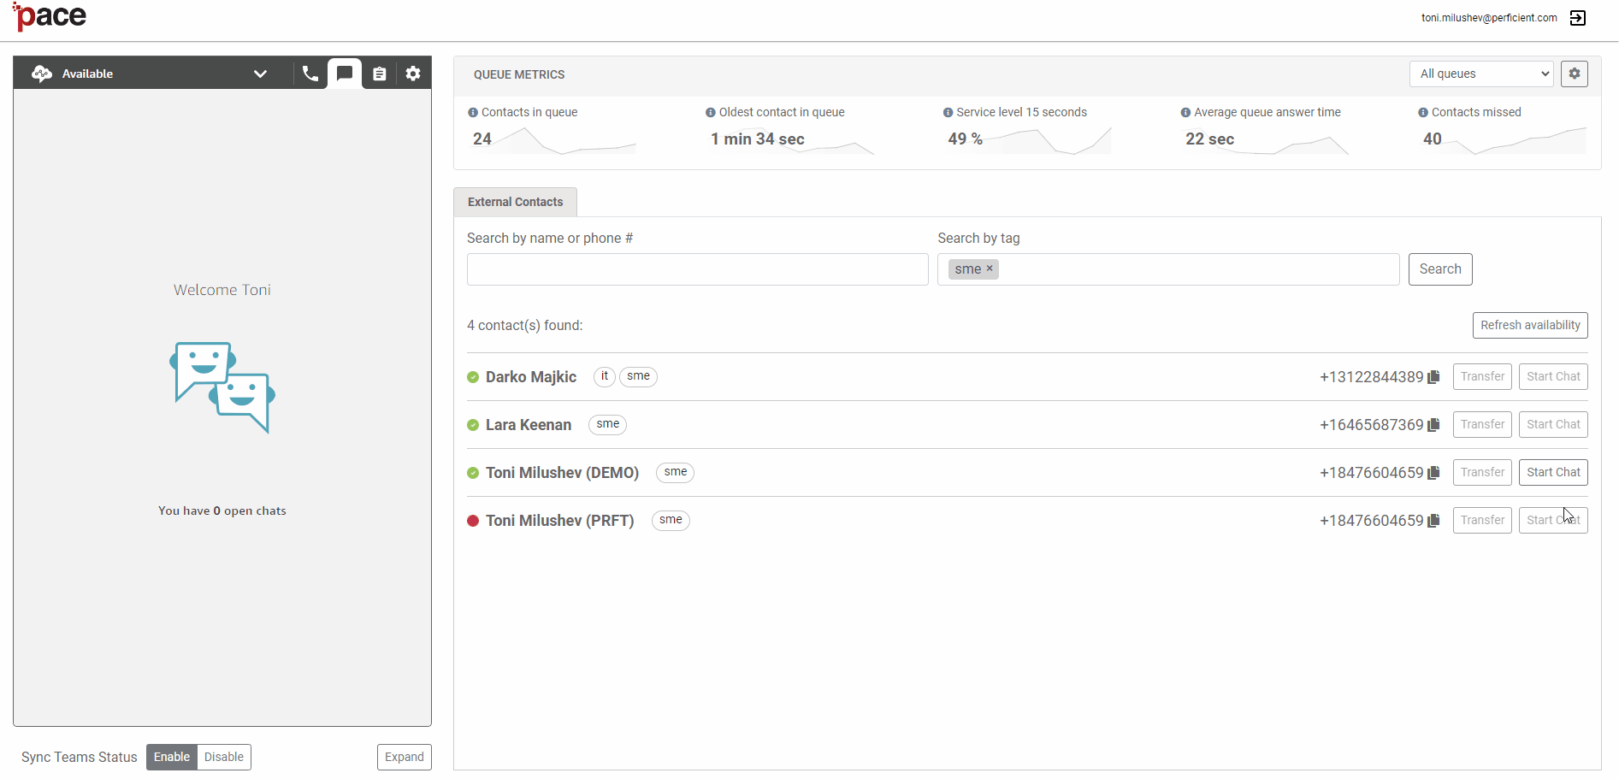Transfer to Lara Keenan
This screenshot has height=779, width=1619.
(x=1482, y=424)
